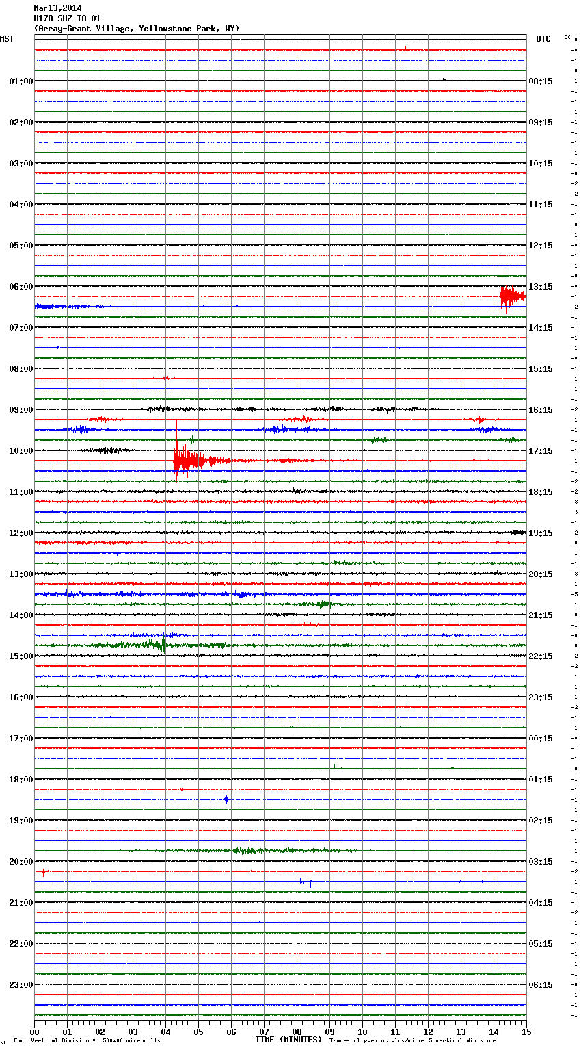Click the Array-Grant Village, Yellowstone Park location title
Screen dimensions: 581x1050
[x=137, y=29]
